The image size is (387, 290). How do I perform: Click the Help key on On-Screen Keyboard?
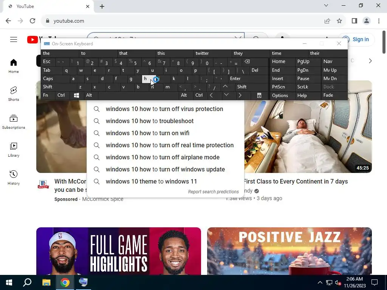(x=308, y=95)
